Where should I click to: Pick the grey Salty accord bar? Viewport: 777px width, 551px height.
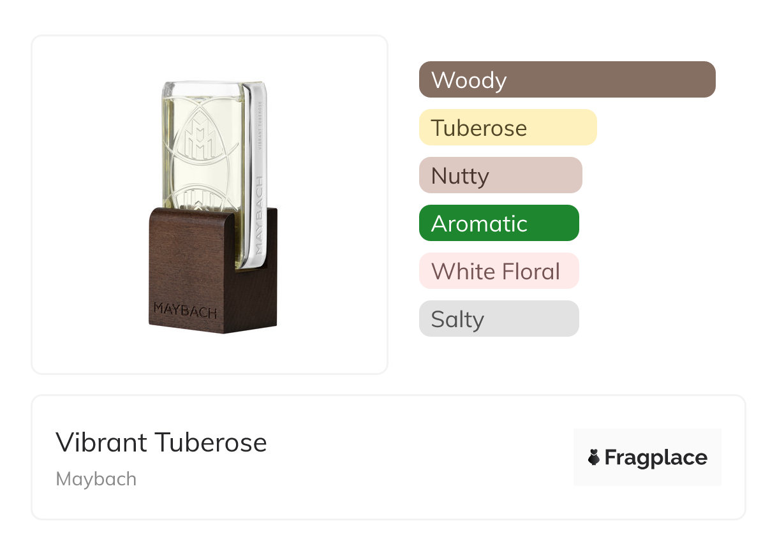pos(498,319)
